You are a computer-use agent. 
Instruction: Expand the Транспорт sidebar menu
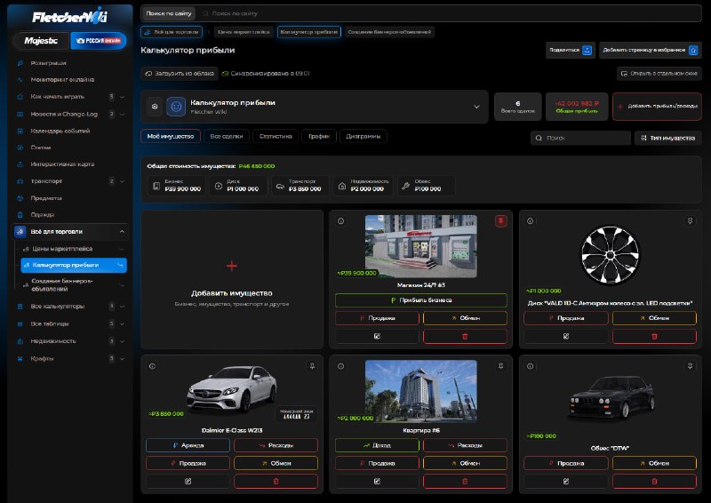pos(122,181)
